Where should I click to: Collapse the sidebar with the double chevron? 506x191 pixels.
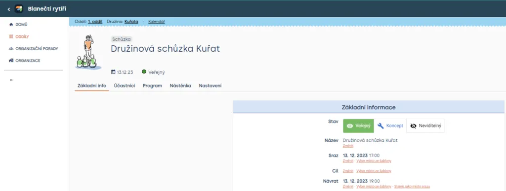pyautogui.click(x=11, y=80)
